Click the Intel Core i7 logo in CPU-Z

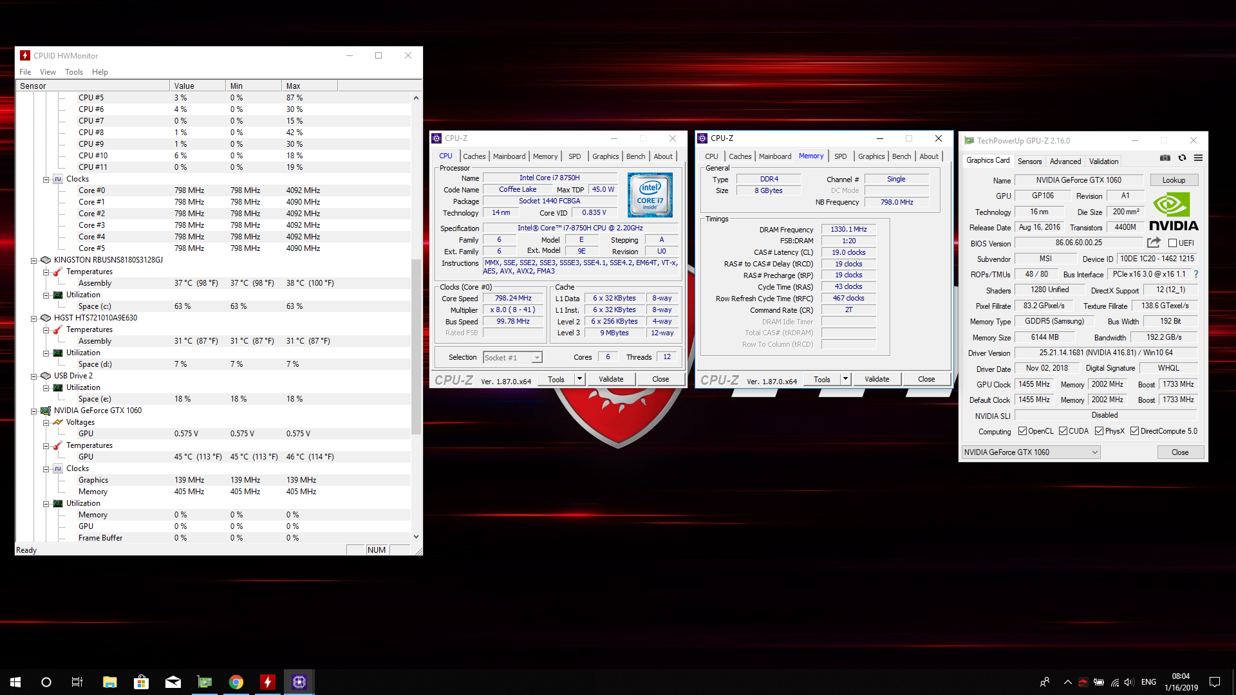(x=650, y=195)
